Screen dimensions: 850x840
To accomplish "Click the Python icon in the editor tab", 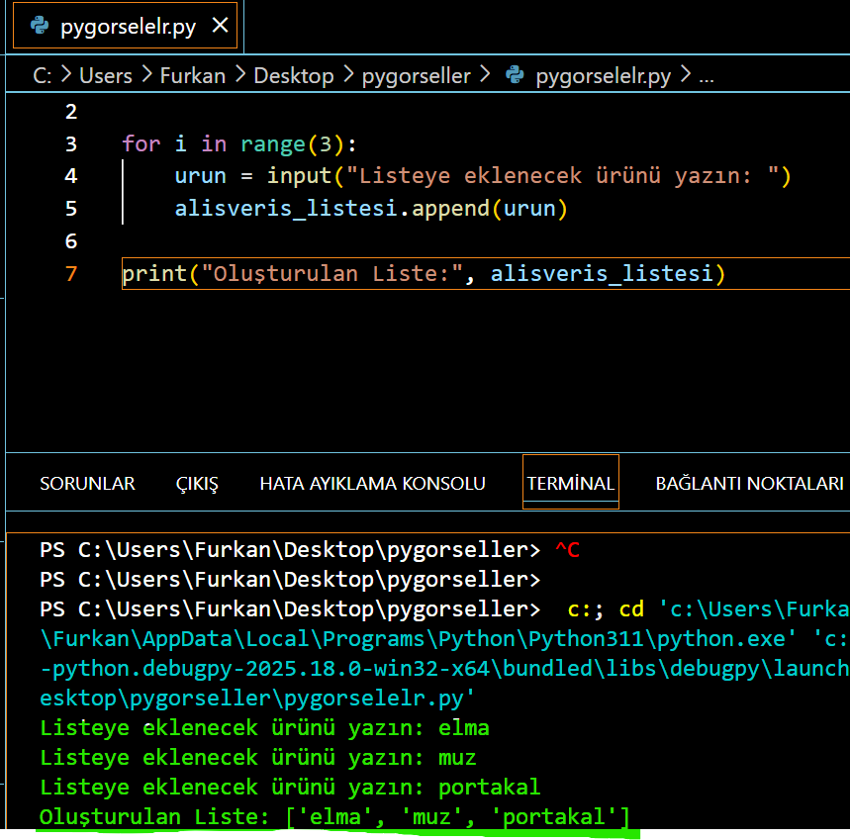I will coord(40,27).
